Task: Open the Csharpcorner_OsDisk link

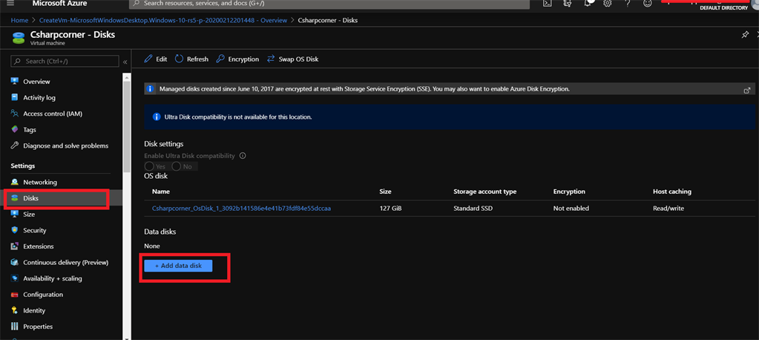Action: (x=242, y=209)
